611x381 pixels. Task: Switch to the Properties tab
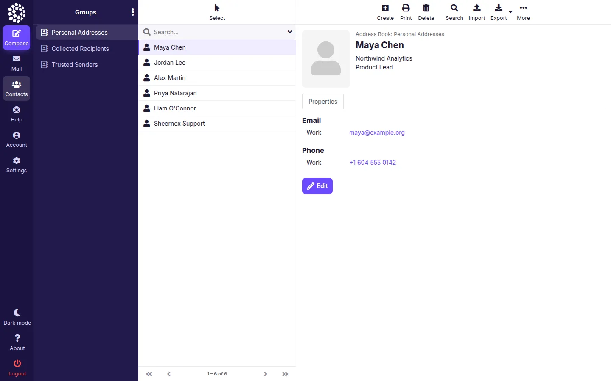pyautogui.click(x=323, y=102)
